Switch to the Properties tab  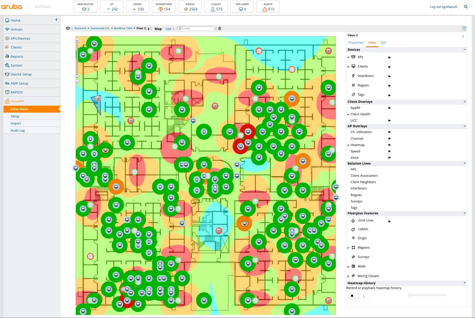(x=356, y=43)
